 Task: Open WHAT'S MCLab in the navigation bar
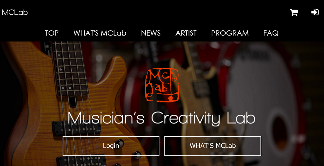point(100,33)
